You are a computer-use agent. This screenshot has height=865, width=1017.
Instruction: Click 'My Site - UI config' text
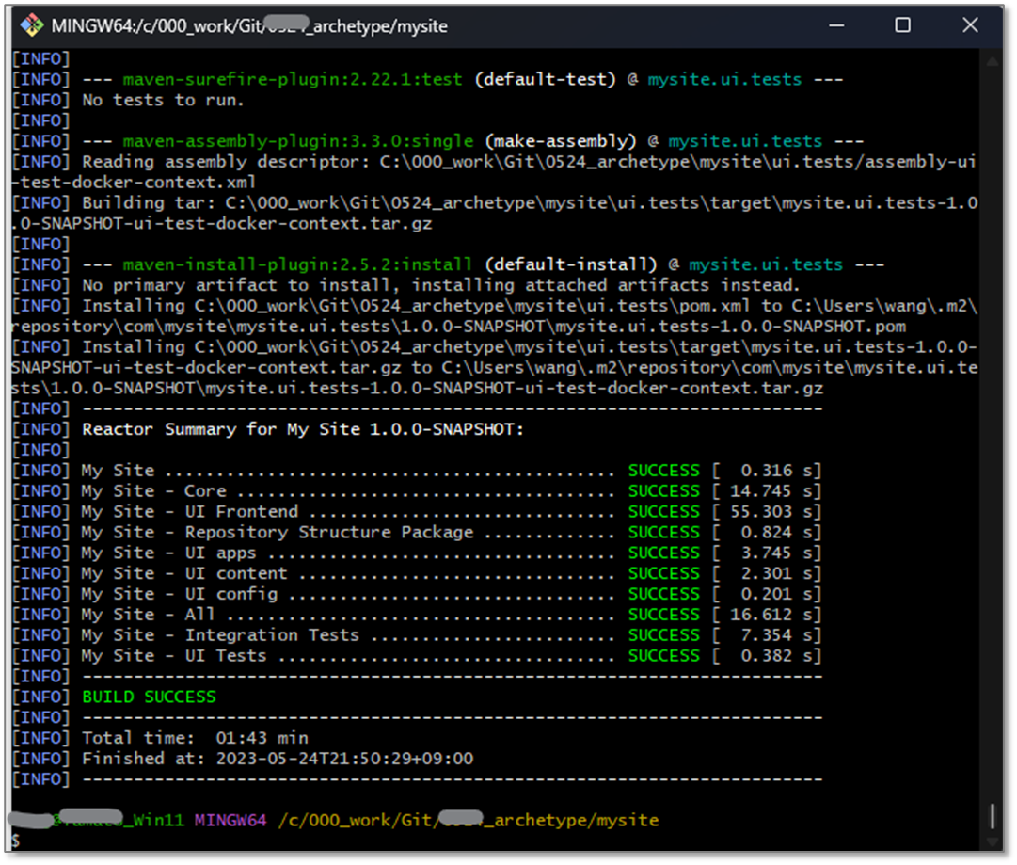click(180, 594)
